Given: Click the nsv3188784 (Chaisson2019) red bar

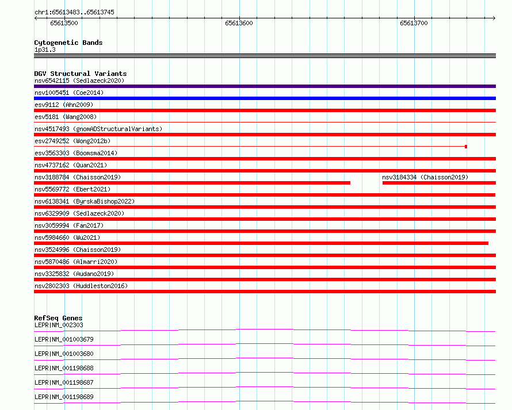Looking at the screenshot, I should (x=192, y=183).
